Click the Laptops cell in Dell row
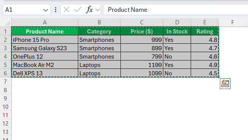Viewport: 248px width, 140px height. pos(100,73)
